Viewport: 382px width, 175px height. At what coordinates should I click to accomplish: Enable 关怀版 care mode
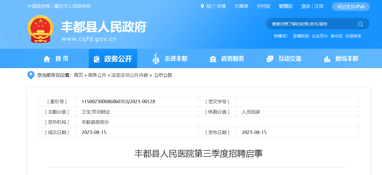[263, 6]
